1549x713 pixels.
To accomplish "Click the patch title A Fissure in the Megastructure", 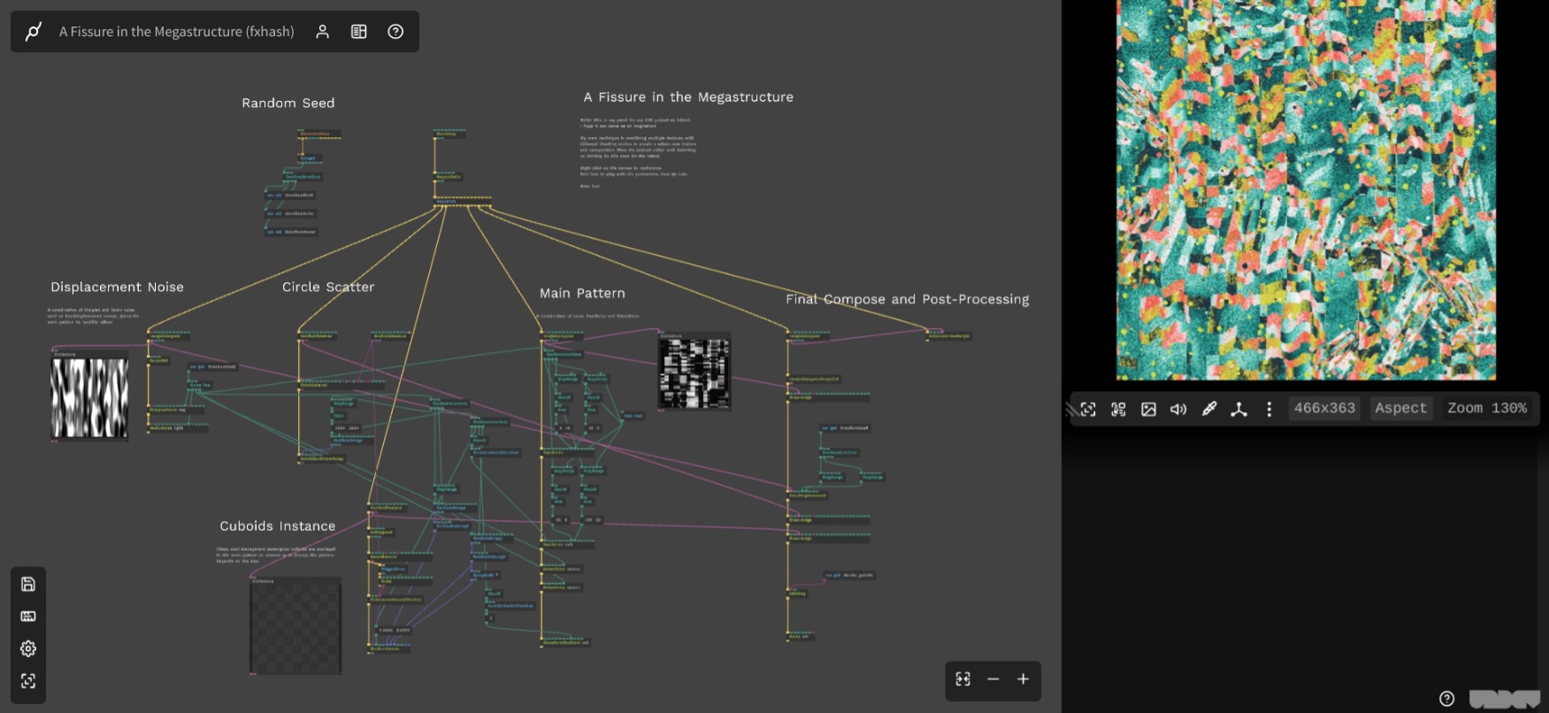I will 177,32.
